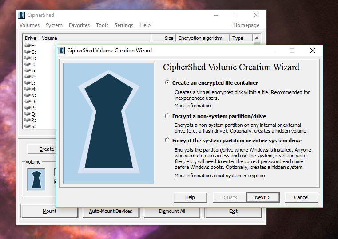Click the wizard Help button
Screen dimensions: 338x239
(190, 197)
